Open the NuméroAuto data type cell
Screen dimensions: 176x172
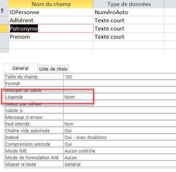pyautogui.click(x=129, y=12)
